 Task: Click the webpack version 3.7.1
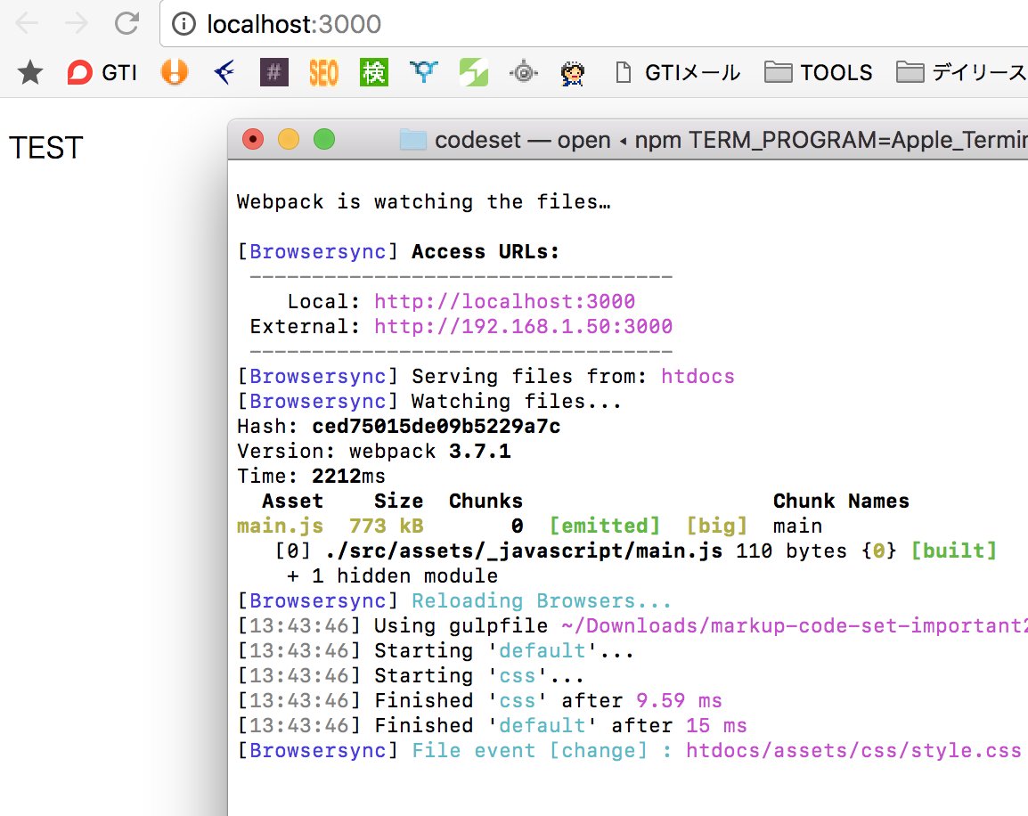pyautogui.click(x=480, y=451)
